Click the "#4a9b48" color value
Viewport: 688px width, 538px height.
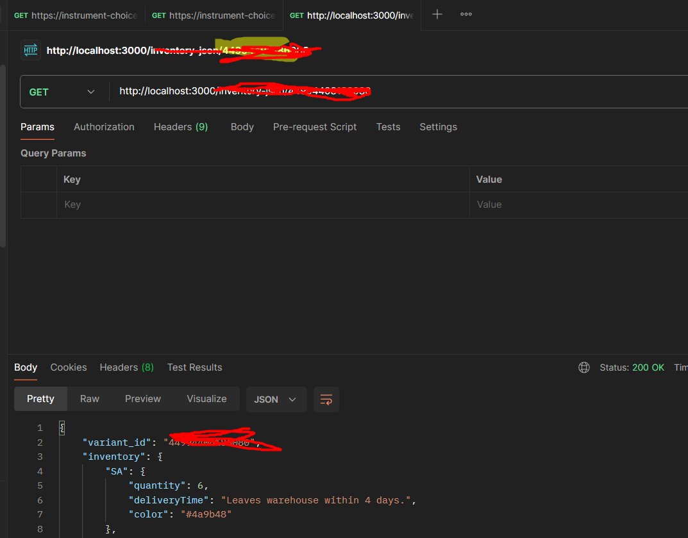tap(206, 514)
